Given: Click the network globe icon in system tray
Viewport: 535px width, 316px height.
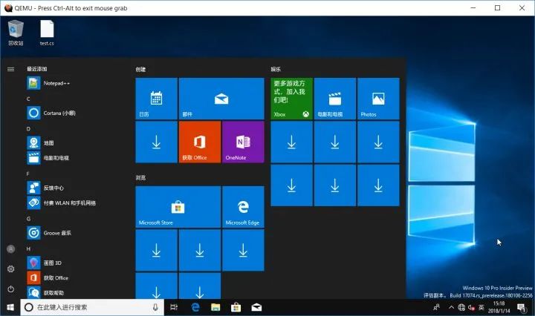Looking at the screenshot, I should [461, 308].
